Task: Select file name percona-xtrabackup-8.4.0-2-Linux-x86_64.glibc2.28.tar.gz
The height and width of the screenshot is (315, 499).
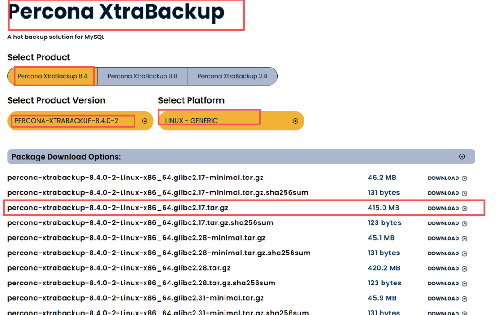Action: tap(119, 268)
